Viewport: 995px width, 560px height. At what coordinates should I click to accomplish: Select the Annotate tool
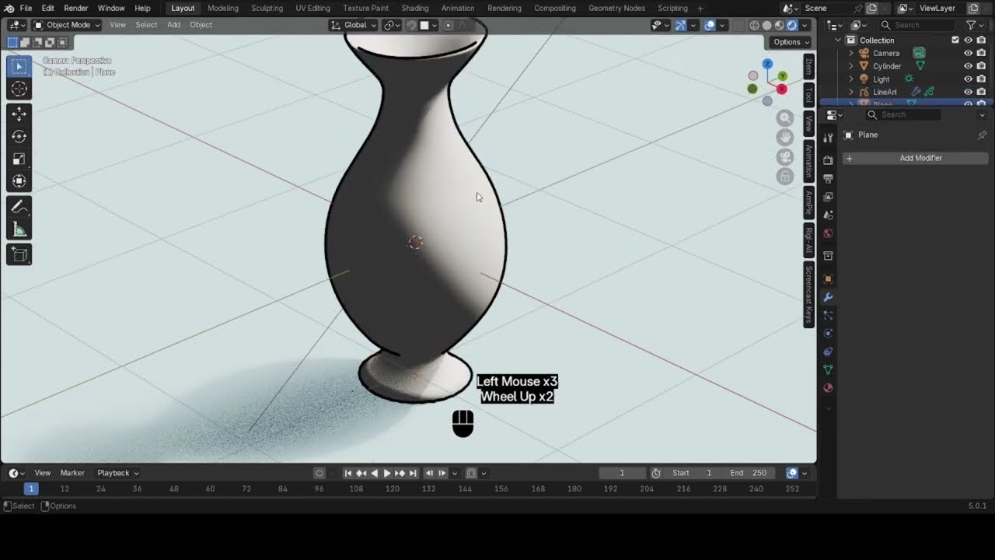tap(19, 207)
